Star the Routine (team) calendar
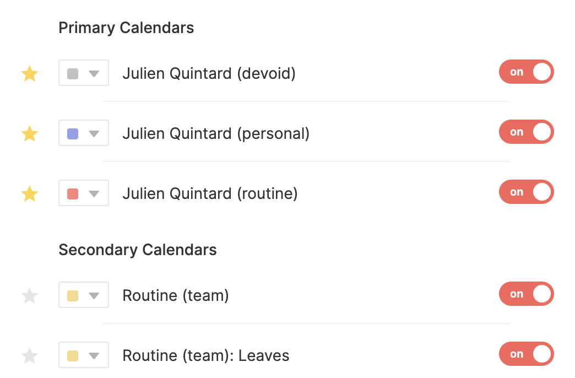The height and width of the screenshot is (378, 575). tap(29, 296)
